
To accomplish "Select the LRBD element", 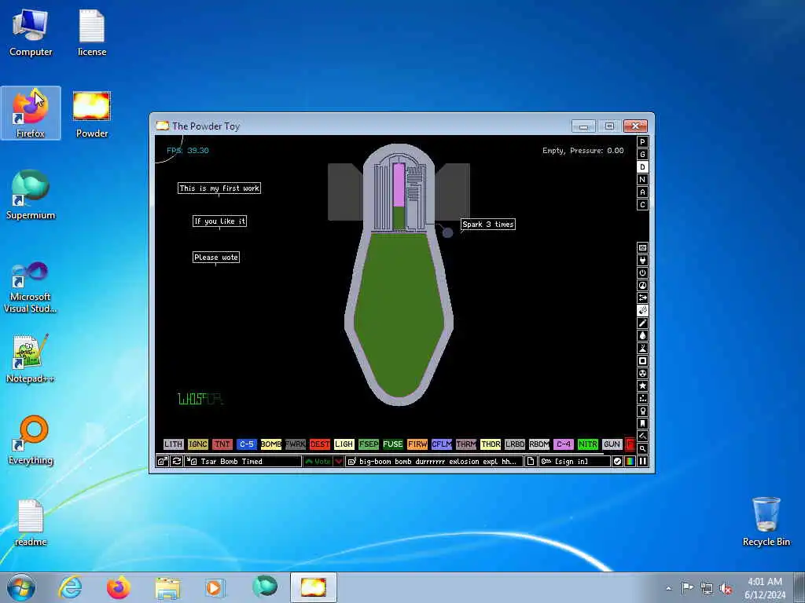I will pos(514,444).
